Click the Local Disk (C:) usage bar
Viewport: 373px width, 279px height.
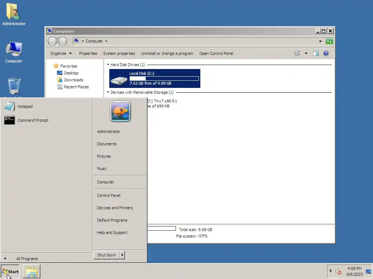tap(164, 78)
